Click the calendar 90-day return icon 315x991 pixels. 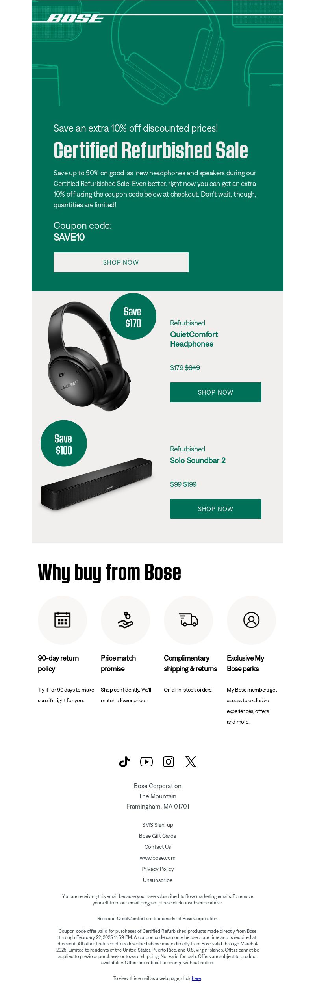[62, 620]
